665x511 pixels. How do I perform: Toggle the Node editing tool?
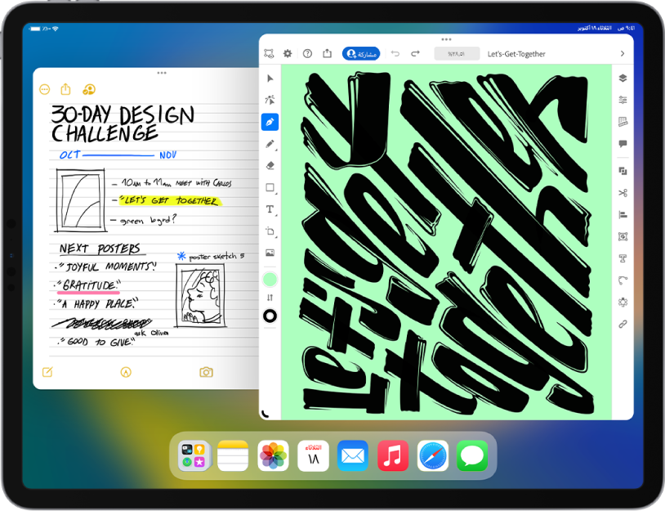pos(270,100)
